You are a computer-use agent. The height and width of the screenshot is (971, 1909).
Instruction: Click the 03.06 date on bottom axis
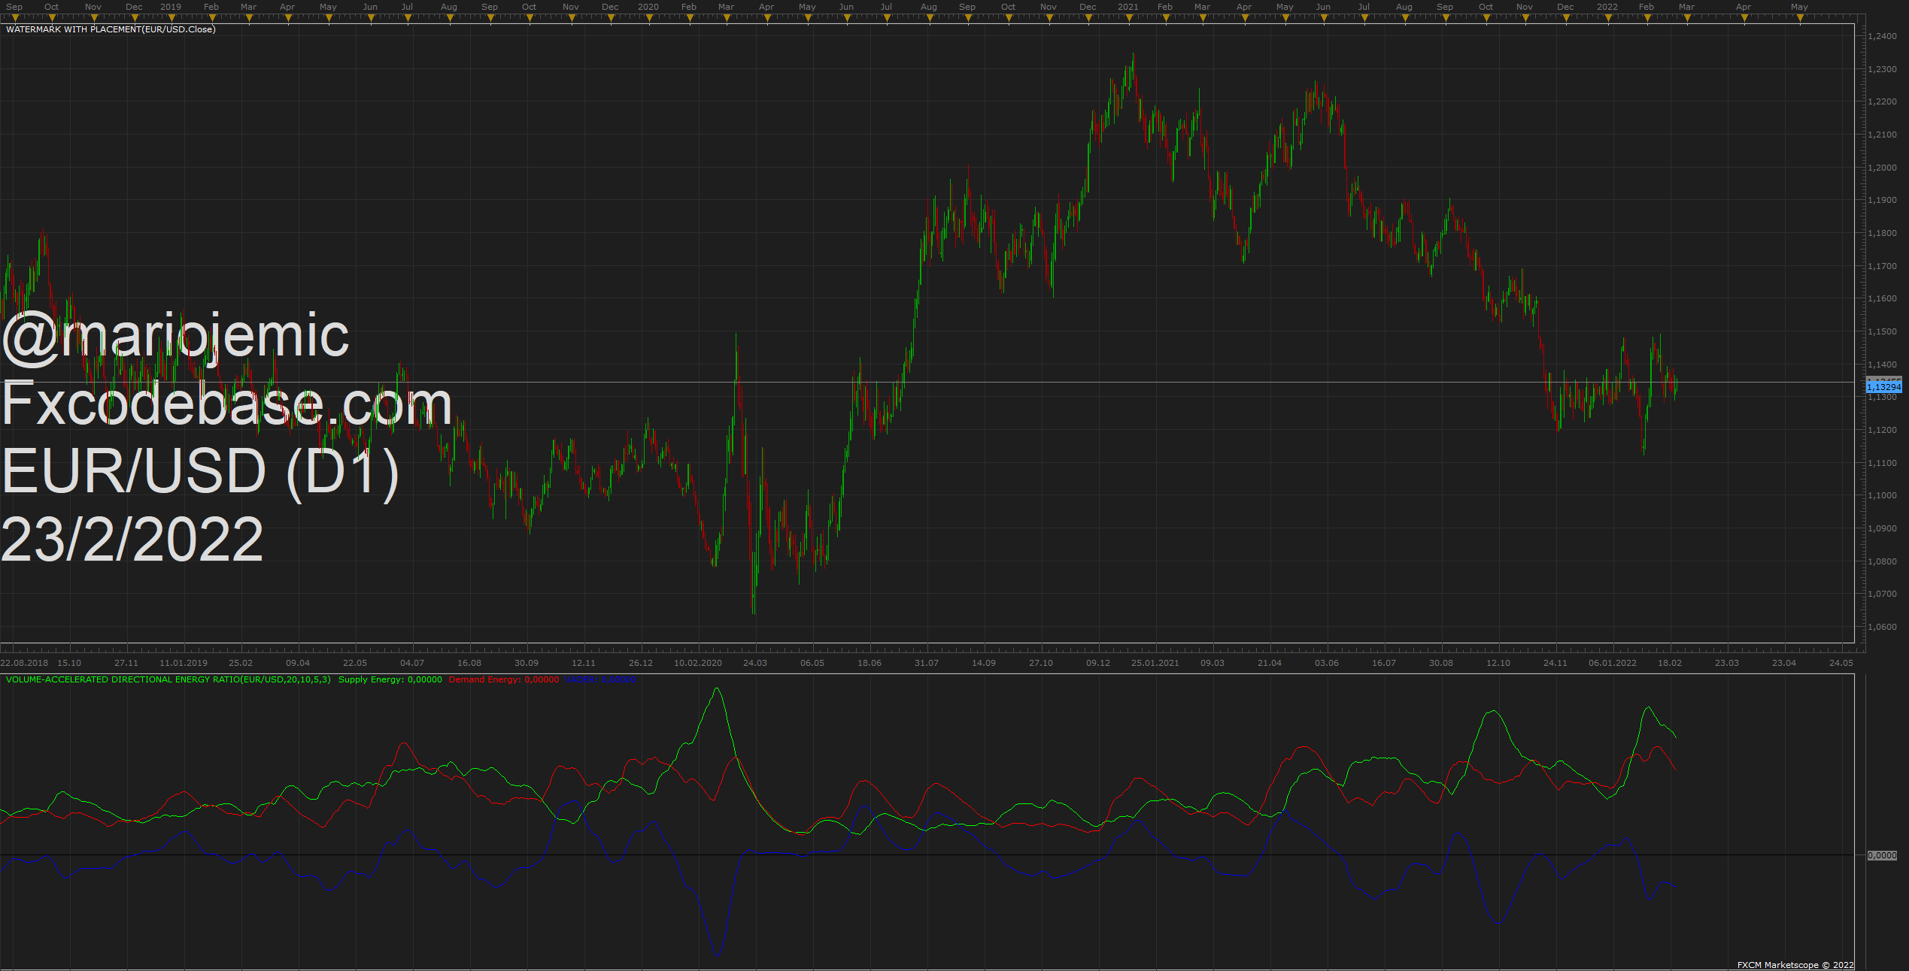tap(1327, 663)
